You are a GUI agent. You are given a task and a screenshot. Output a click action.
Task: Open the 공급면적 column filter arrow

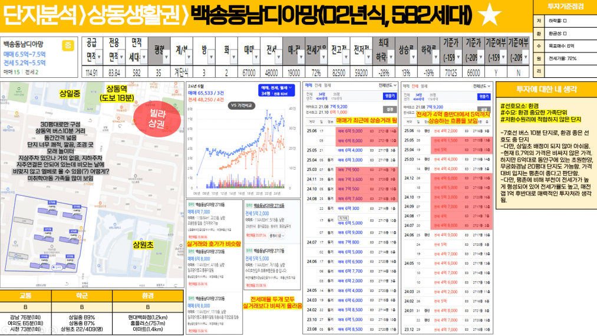tap(99, 57)
